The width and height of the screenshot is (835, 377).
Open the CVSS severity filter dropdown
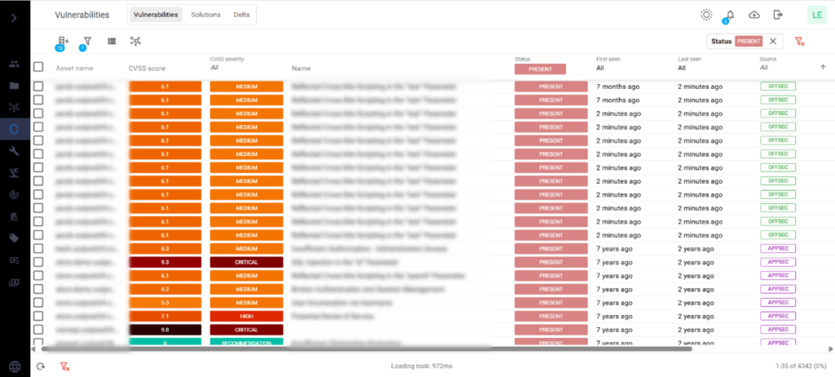[x=245, y=69]
